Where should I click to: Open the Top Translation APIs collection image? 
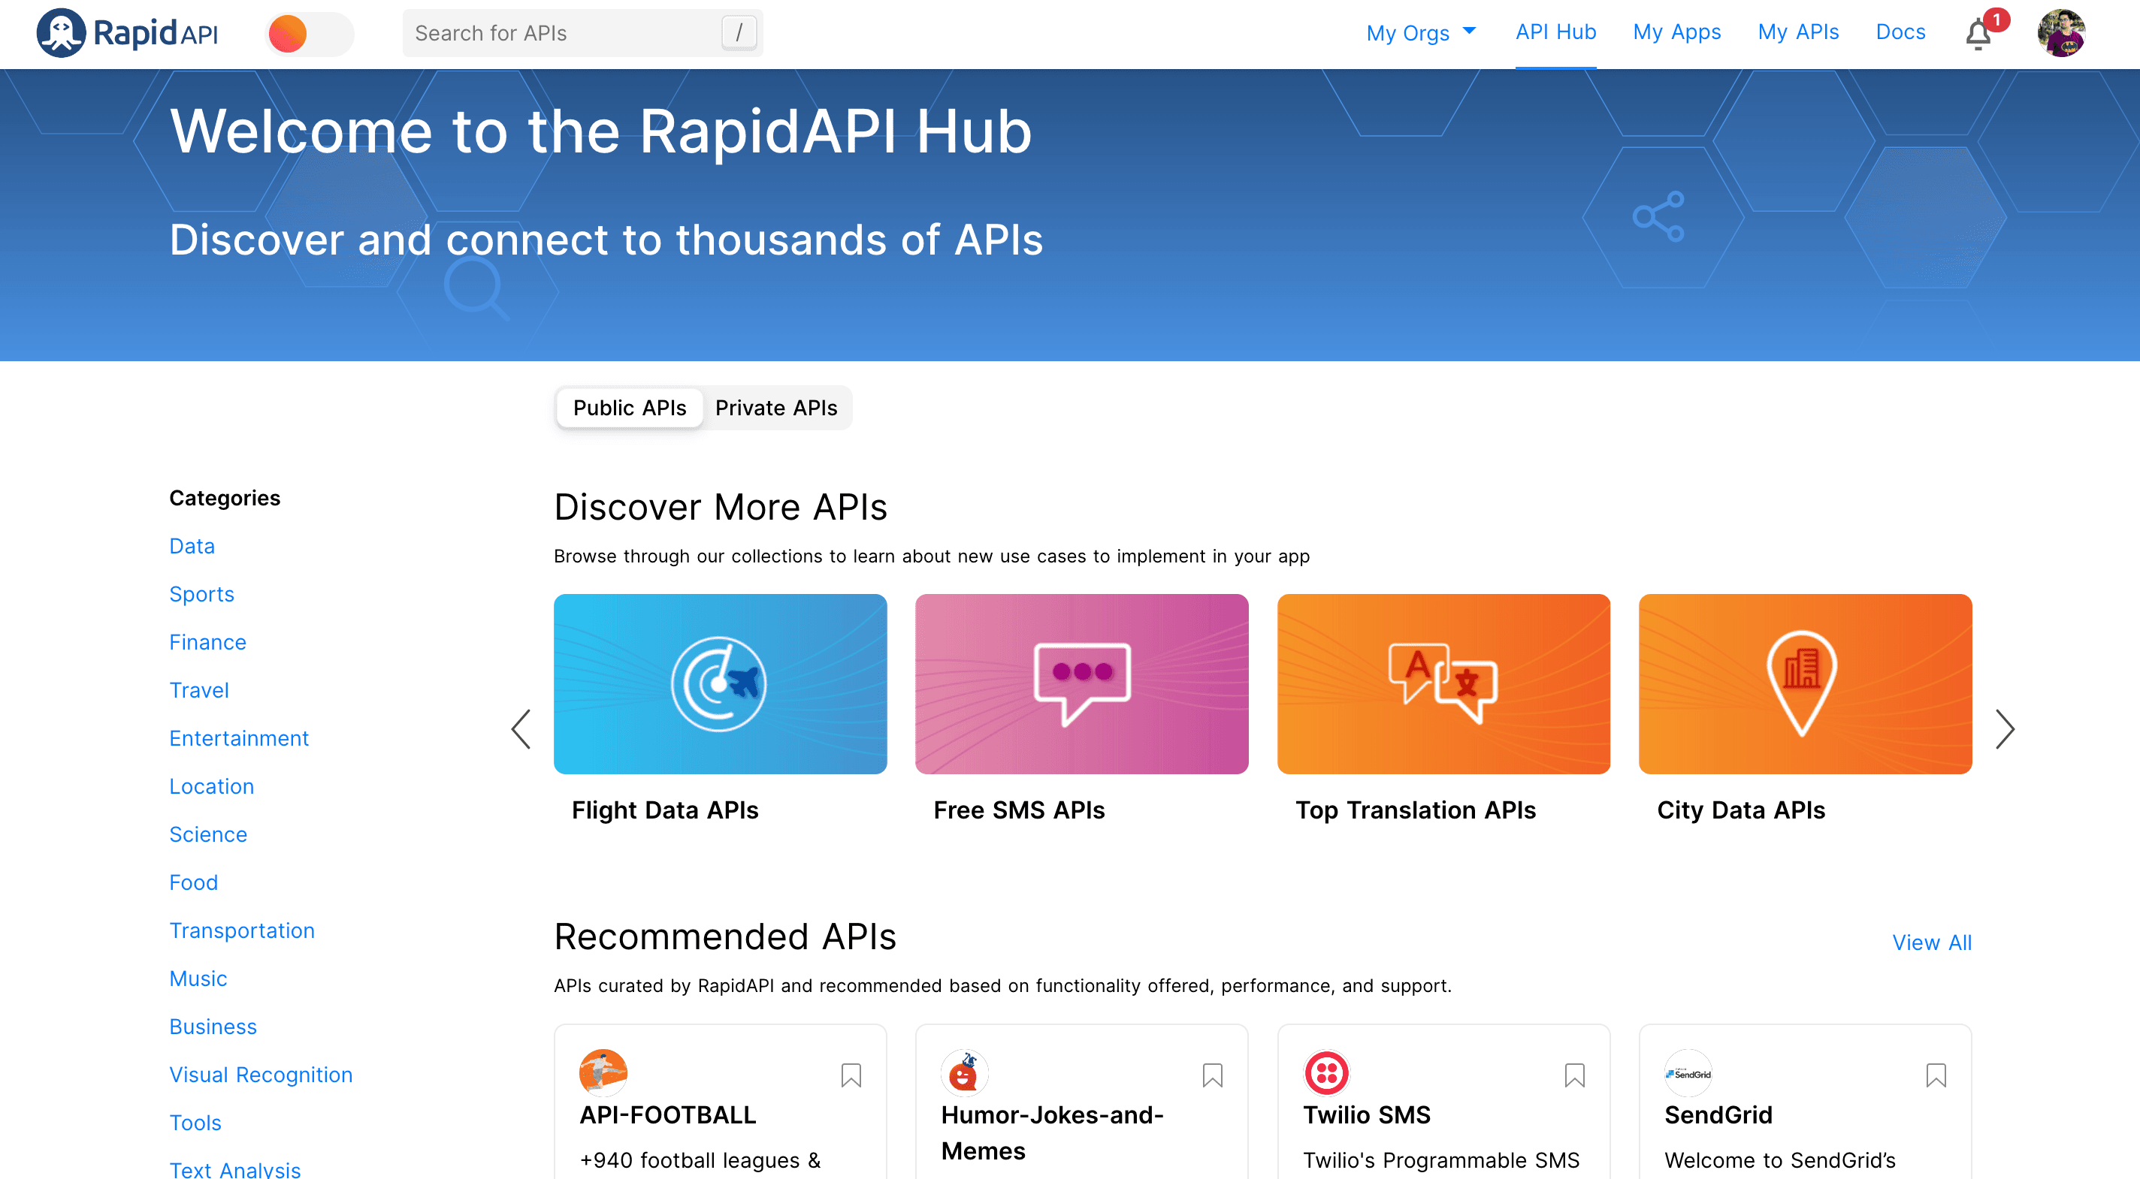point(1444,684)
